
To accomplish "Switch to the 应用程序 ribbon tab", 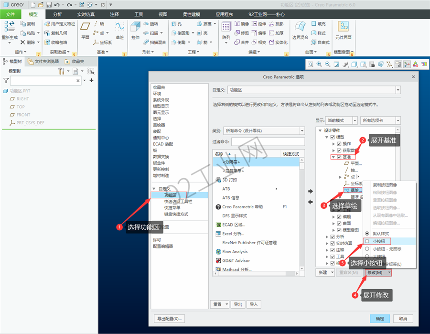I will pos(224,14).
